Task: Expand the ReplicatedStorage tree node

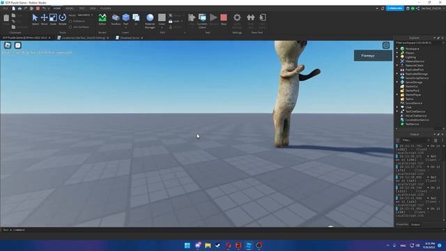Action: click(397, 74)
